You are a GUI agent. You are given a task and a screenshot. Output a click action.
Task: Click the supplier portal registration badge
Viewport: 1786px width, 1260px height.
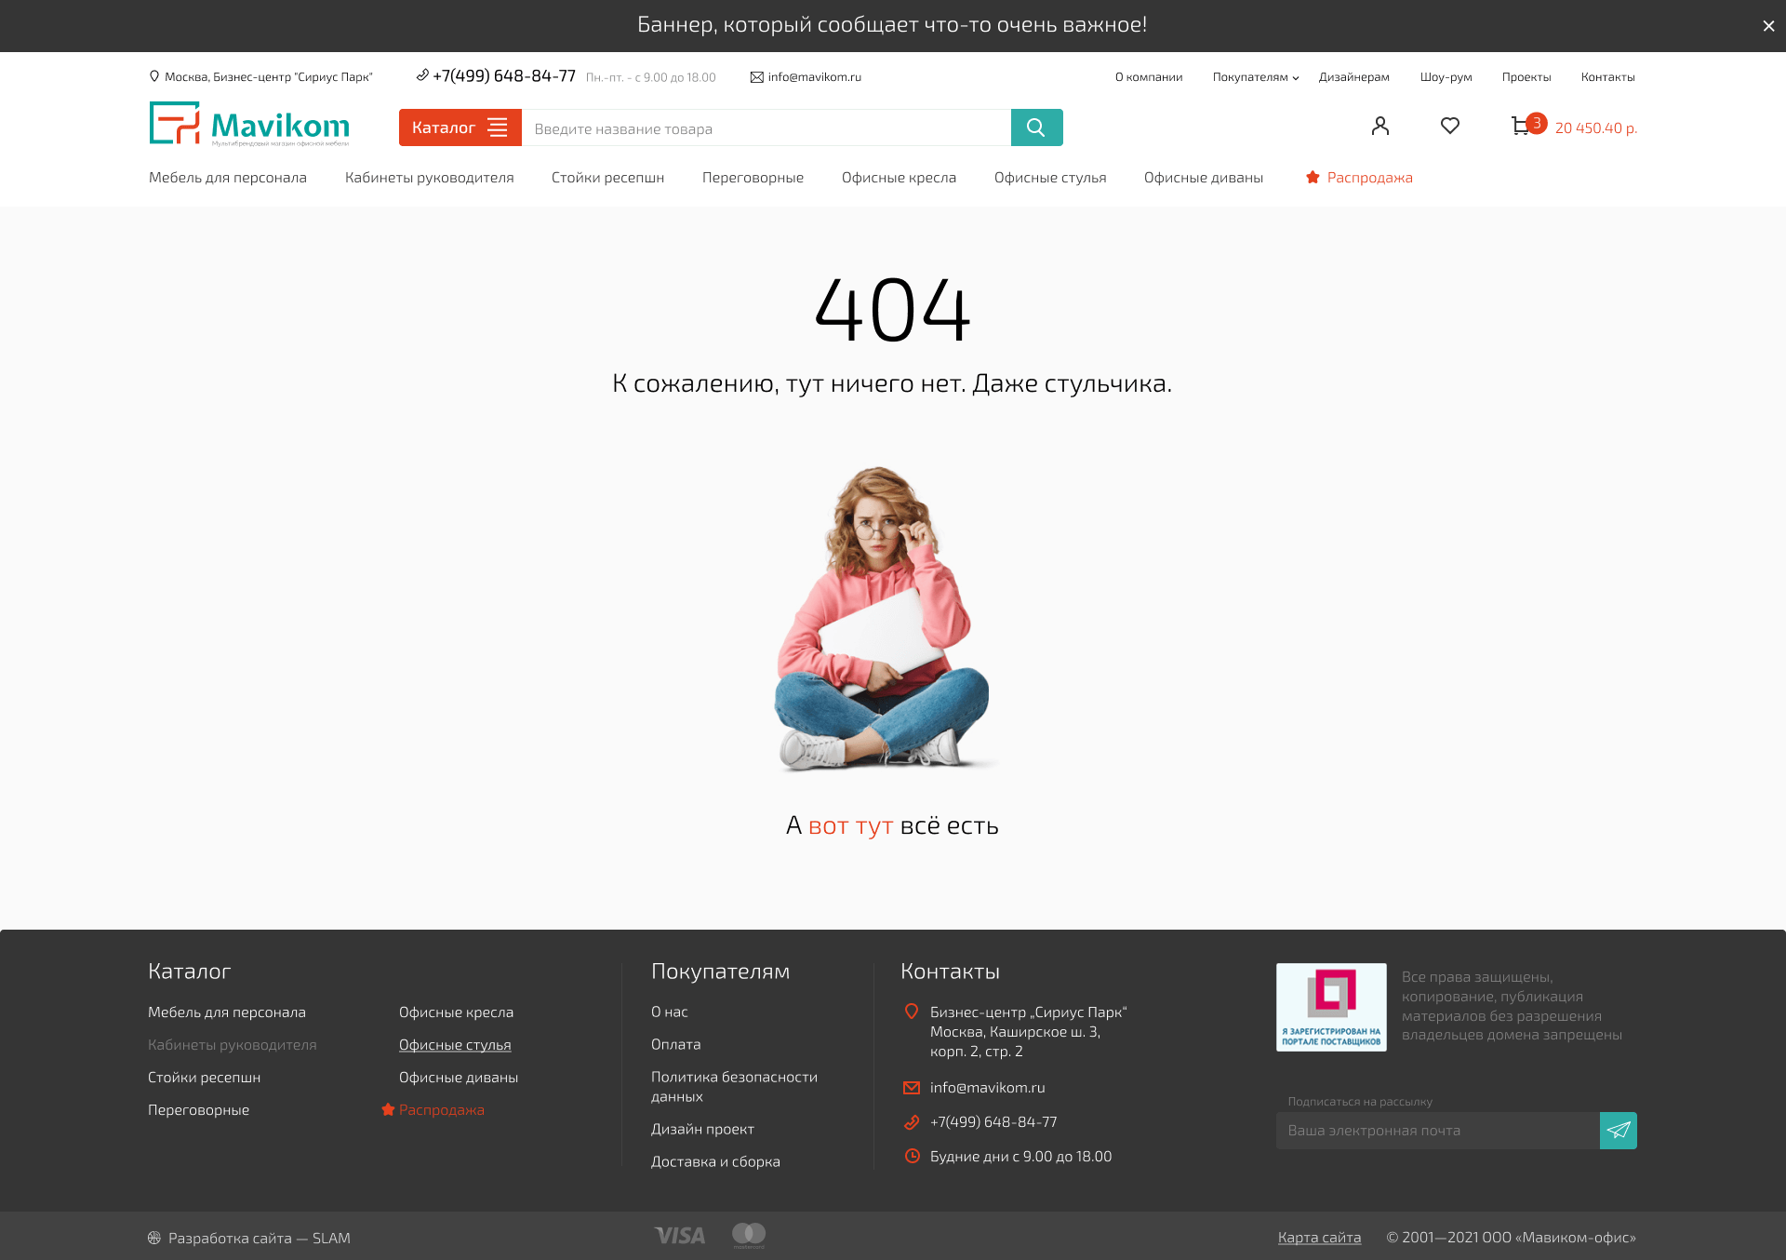tap(1330, 1007)
